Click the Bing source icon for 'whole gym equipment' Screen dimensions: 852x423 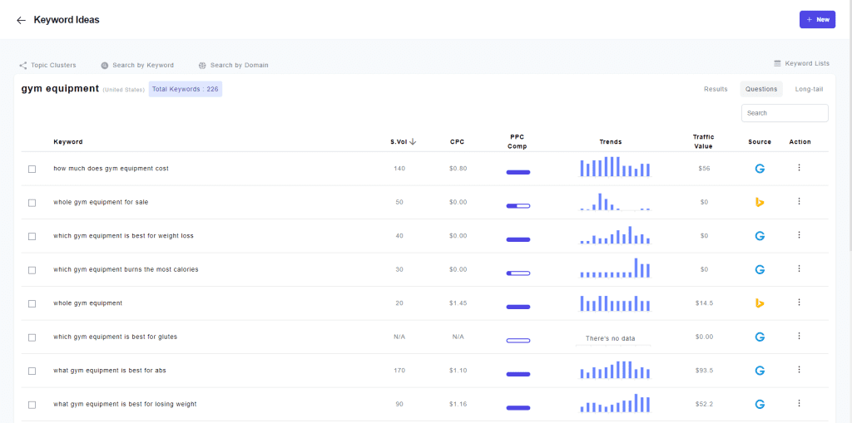coord(760,302)
